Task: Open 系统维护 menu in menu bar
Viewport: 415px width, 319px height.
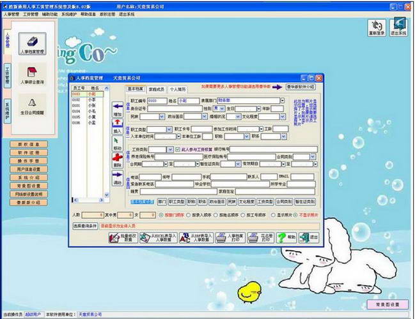Action: 69,14
